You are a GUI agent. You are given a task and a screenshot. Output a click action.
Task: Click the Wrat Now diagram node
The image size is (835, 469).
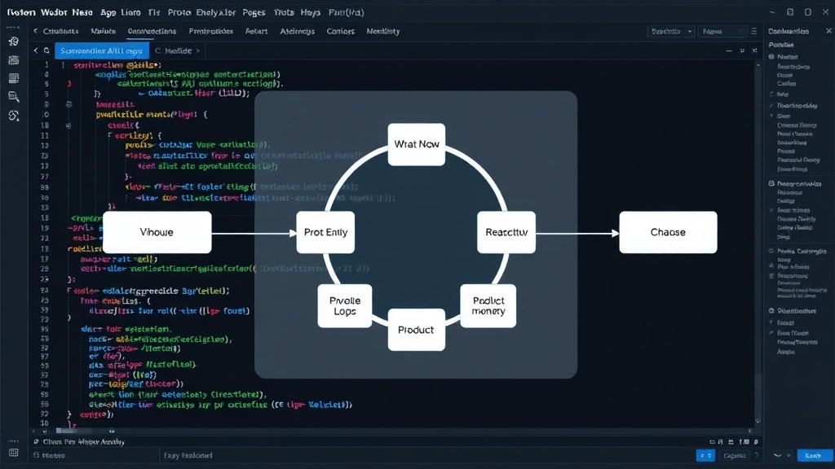pyautogui.click(x=417, y=144)
